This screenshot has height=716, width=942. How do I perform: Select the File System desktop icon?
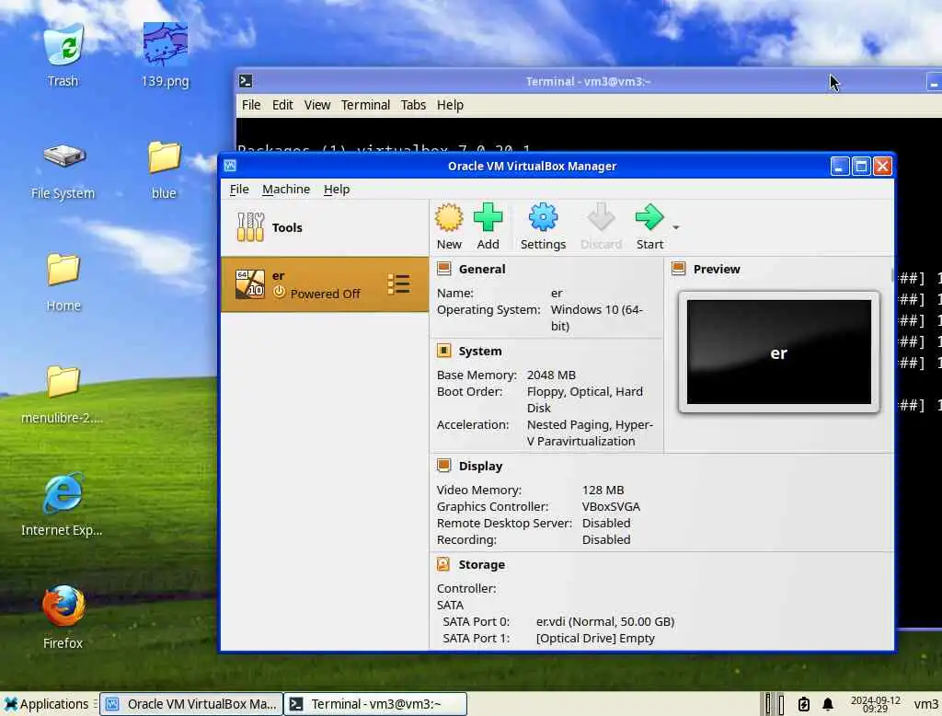[63, 171]
